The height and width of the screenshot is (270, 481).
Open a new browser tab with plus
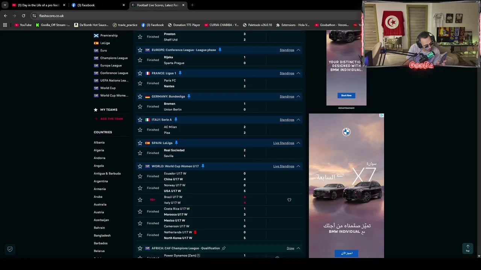[192, 5]
